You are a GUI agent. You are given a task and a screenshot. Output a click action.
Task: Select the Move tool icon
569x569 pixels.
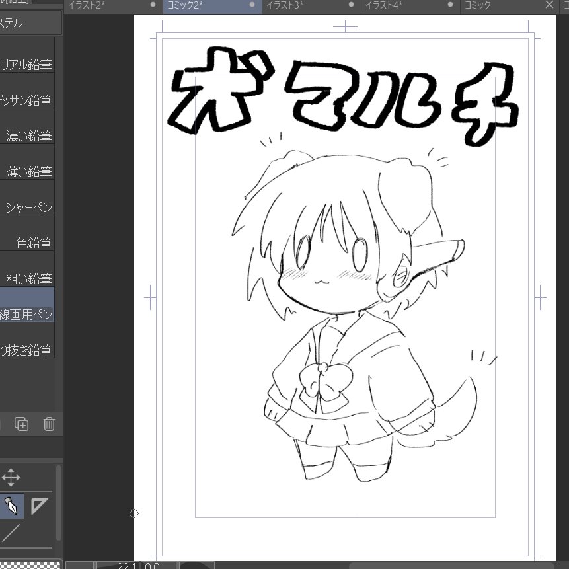tap(11, 476)
